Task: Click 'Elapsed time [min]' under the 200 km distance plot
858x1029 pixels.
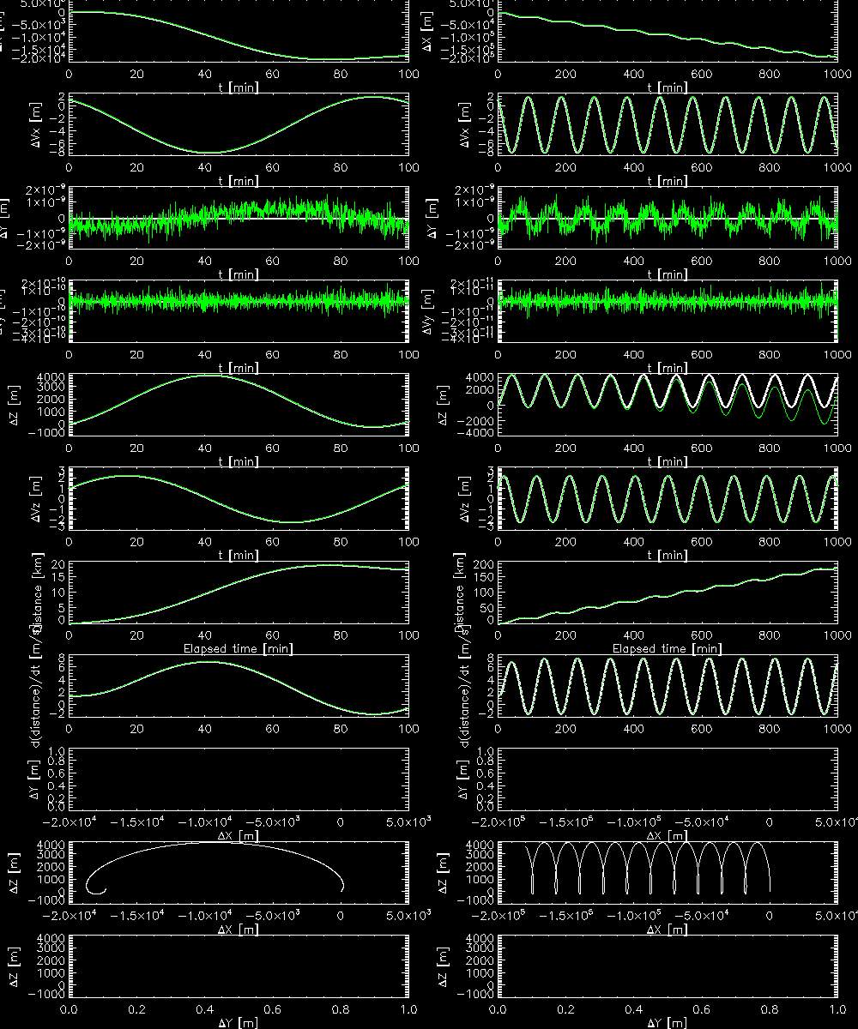Action: click(667, 649)
